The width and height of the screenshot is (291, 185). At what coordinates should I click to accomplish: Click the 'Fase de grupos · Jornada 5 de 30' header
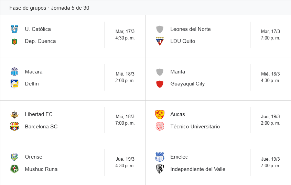49,8
